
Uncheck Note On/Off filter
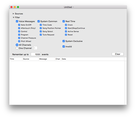(x=19, y=25)
